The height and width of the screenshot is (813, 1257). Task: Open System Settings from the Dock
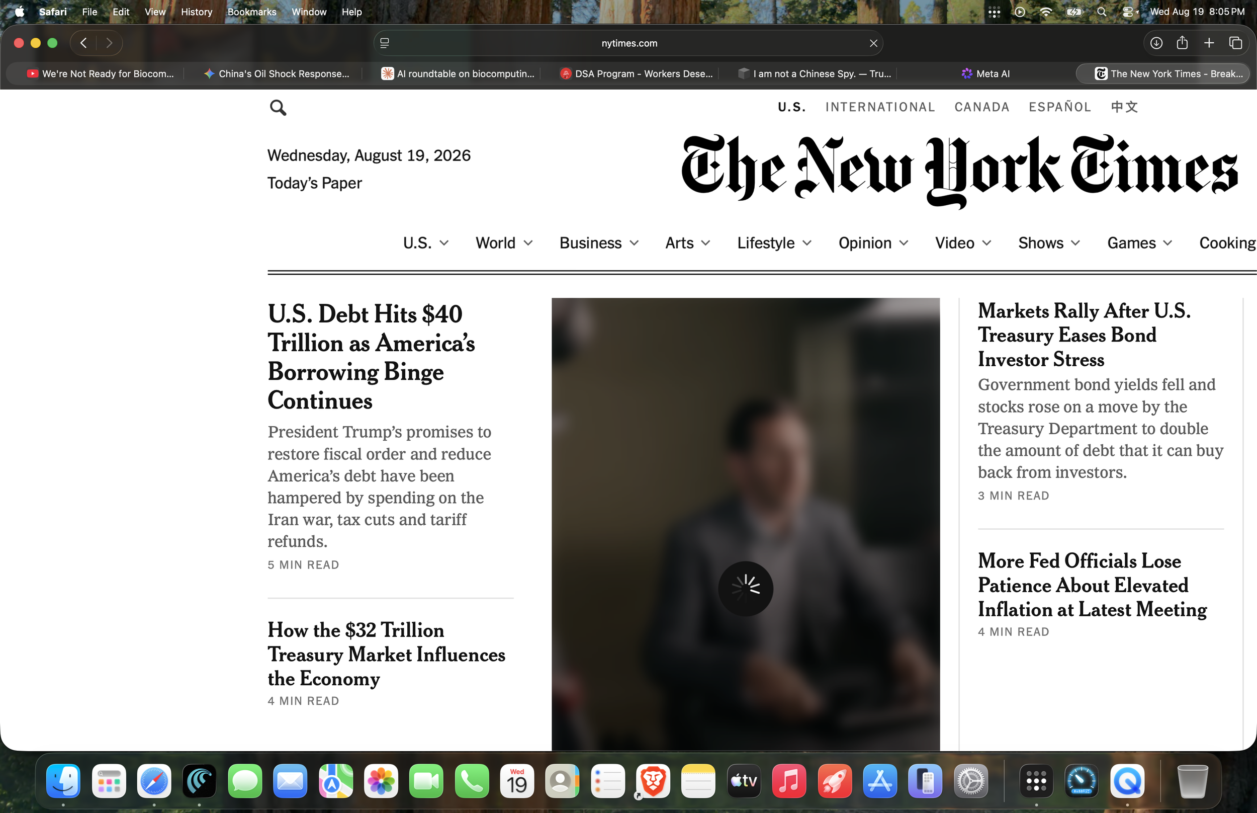click(x=970, y=781)
